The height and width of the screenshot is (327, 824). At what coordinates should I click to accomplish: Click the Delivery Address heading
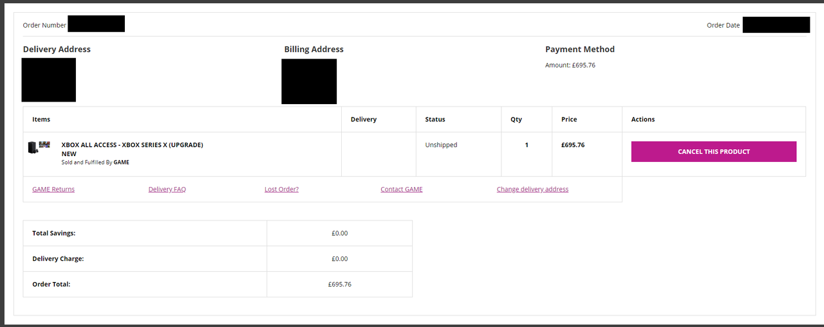tap(57, 49)
